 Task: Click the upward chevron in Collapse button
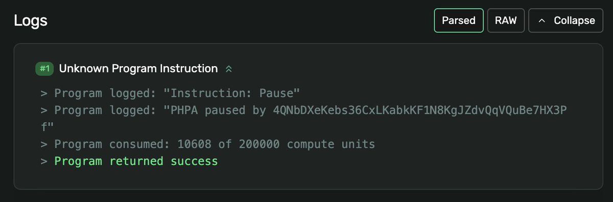(542, 21)
